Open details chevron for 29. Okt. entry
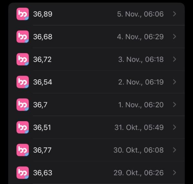 tap(174, 173)
